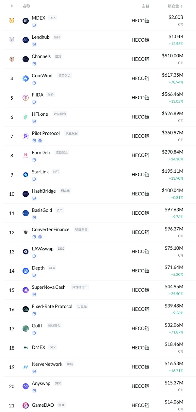Click the FilDA logo icon
Screen dimensions: 196x412
point(26,98)
